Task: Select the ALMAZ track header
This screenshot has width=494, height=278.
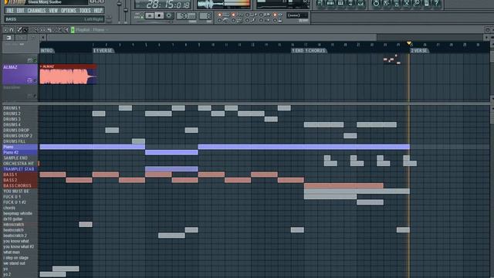Action: pos(20,74)
